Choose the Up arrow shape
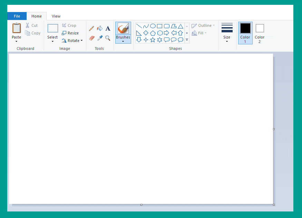Screen dimensions: 302x218 coord(181,33)
